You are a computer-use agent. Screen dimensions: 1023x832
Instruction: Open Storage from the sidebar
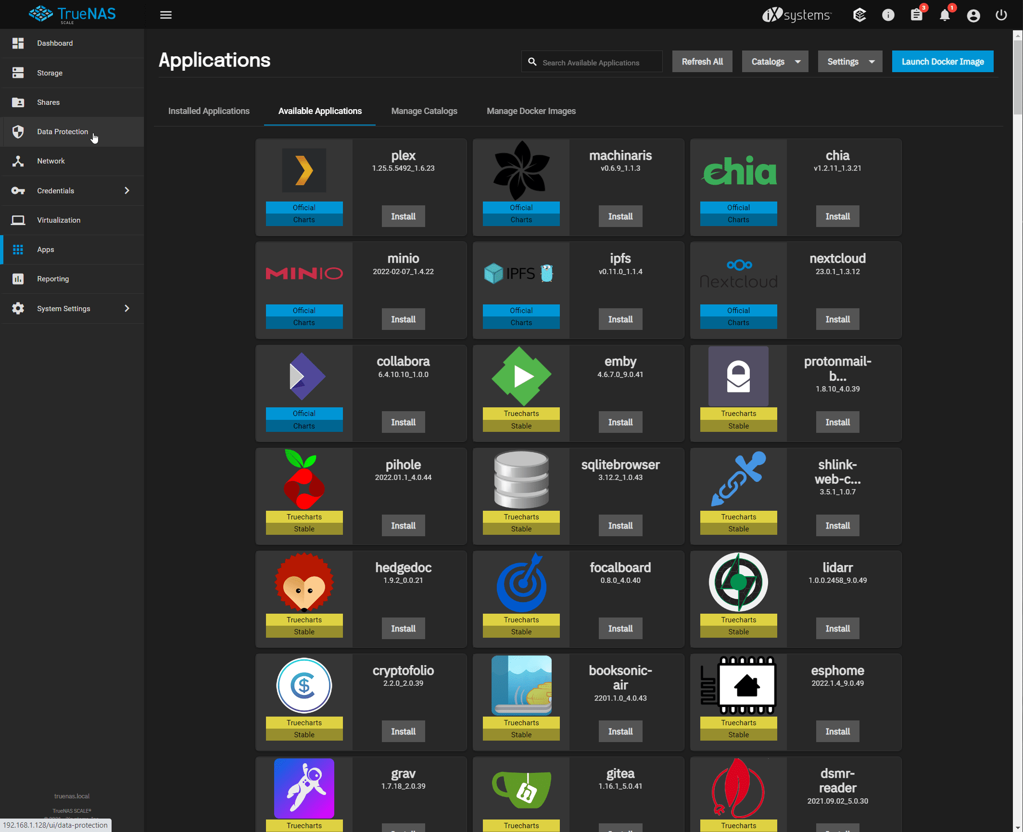point(50,73)
